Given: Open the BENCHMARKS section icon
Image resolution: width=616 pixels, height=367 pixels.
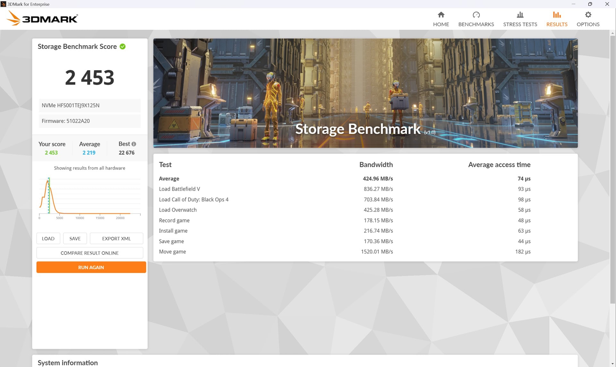Looking at the screenshot, I should [x=476, y=14].
